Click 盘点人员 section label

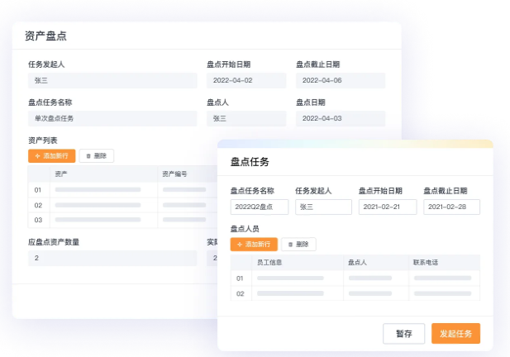click(245, 229)
